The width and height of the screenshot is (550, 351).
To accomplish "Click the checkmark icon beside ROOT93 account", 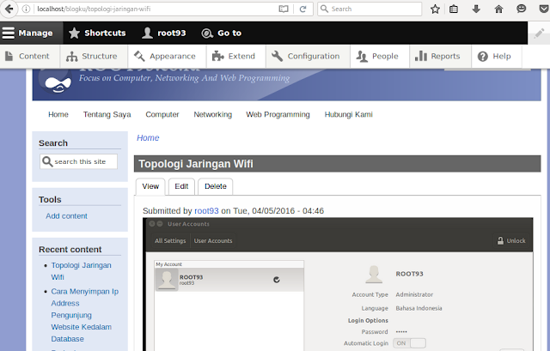I will coord(277,280).
